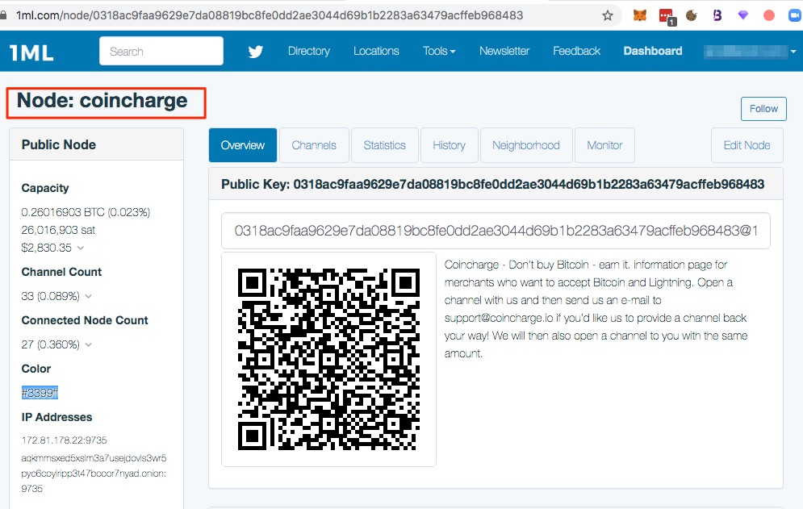Click the Channel Count label

pos(61,272)
